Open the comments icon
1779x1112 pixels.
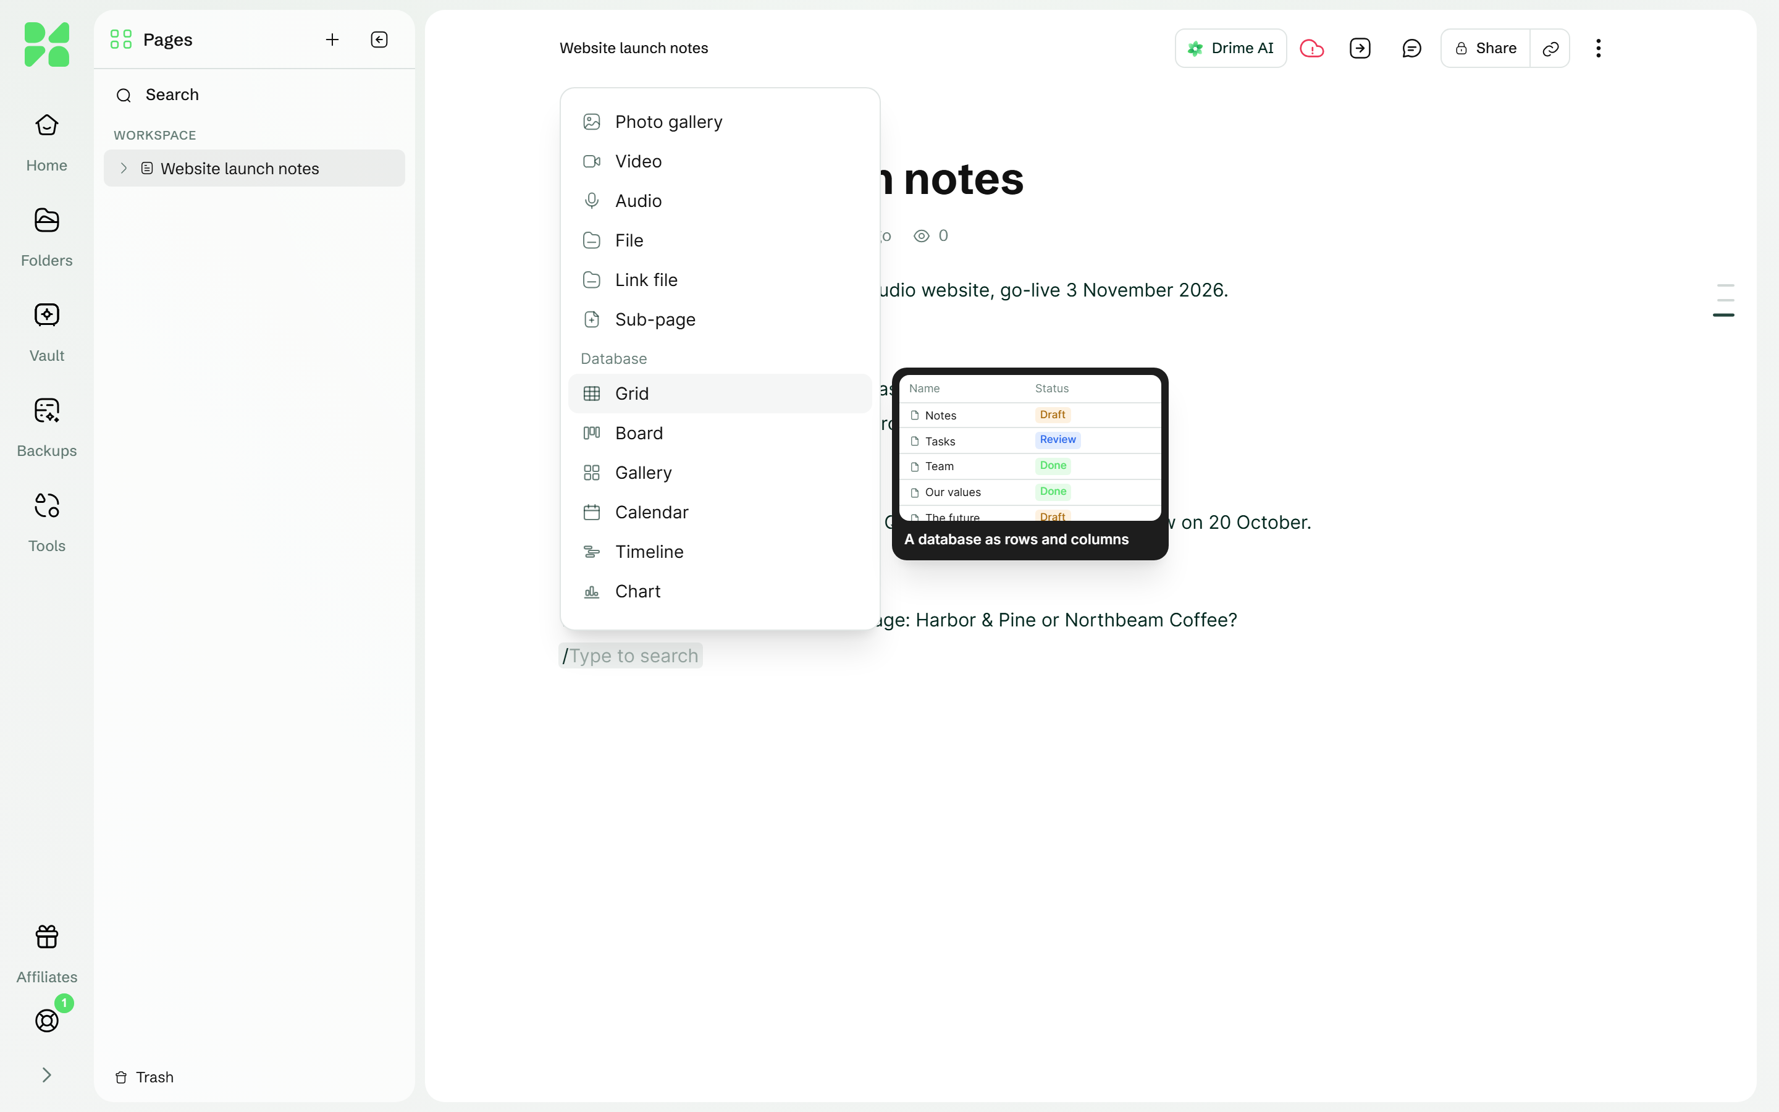(1411, 49)
